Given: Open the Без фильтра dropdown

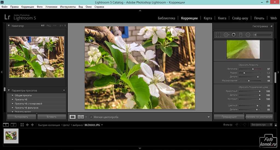Looking at the screenshot, I should coord(261,125).
